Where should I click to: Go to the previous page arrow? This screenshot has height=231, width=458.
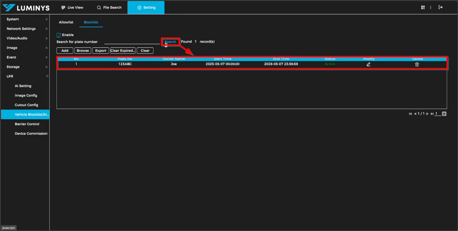(415, 114)
